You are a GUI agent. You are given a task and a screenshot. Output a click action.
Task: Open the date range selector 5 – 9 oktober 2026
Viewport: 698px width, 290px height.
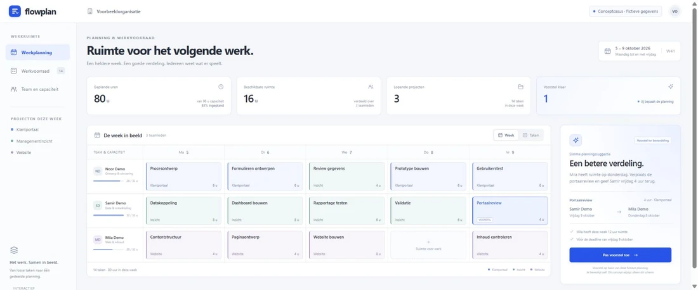tap(639, 51)
